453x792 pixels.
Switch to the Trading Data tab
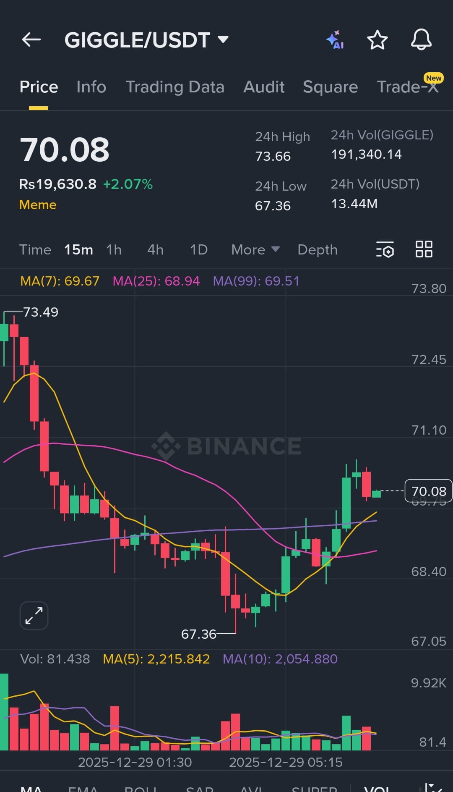pyautogui.click(x=175, y=87)
